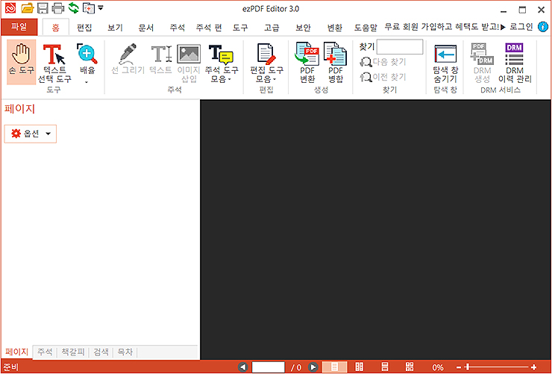Expand the quick access toolbar arrow
Screen dimensions: 552x374
pyautogui.click(x=101, y=7)
